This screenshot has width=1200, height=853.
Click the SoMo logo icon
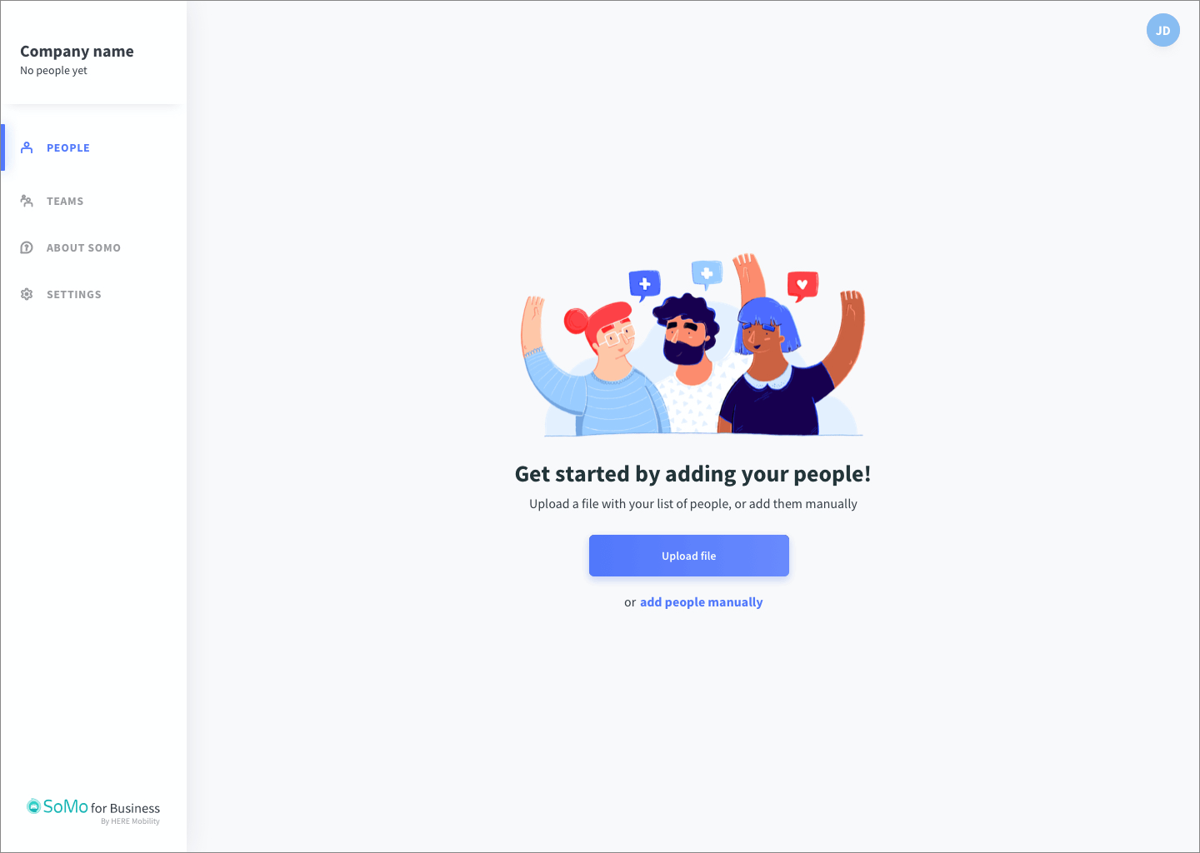34,806
